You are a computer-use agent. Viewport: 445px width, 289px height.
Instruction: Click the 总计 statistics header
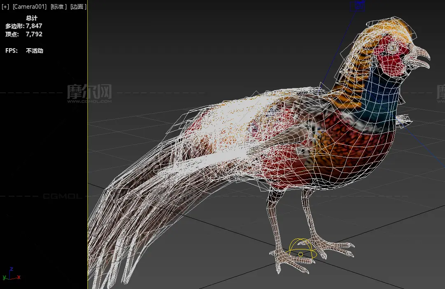[x=32, y=18]
